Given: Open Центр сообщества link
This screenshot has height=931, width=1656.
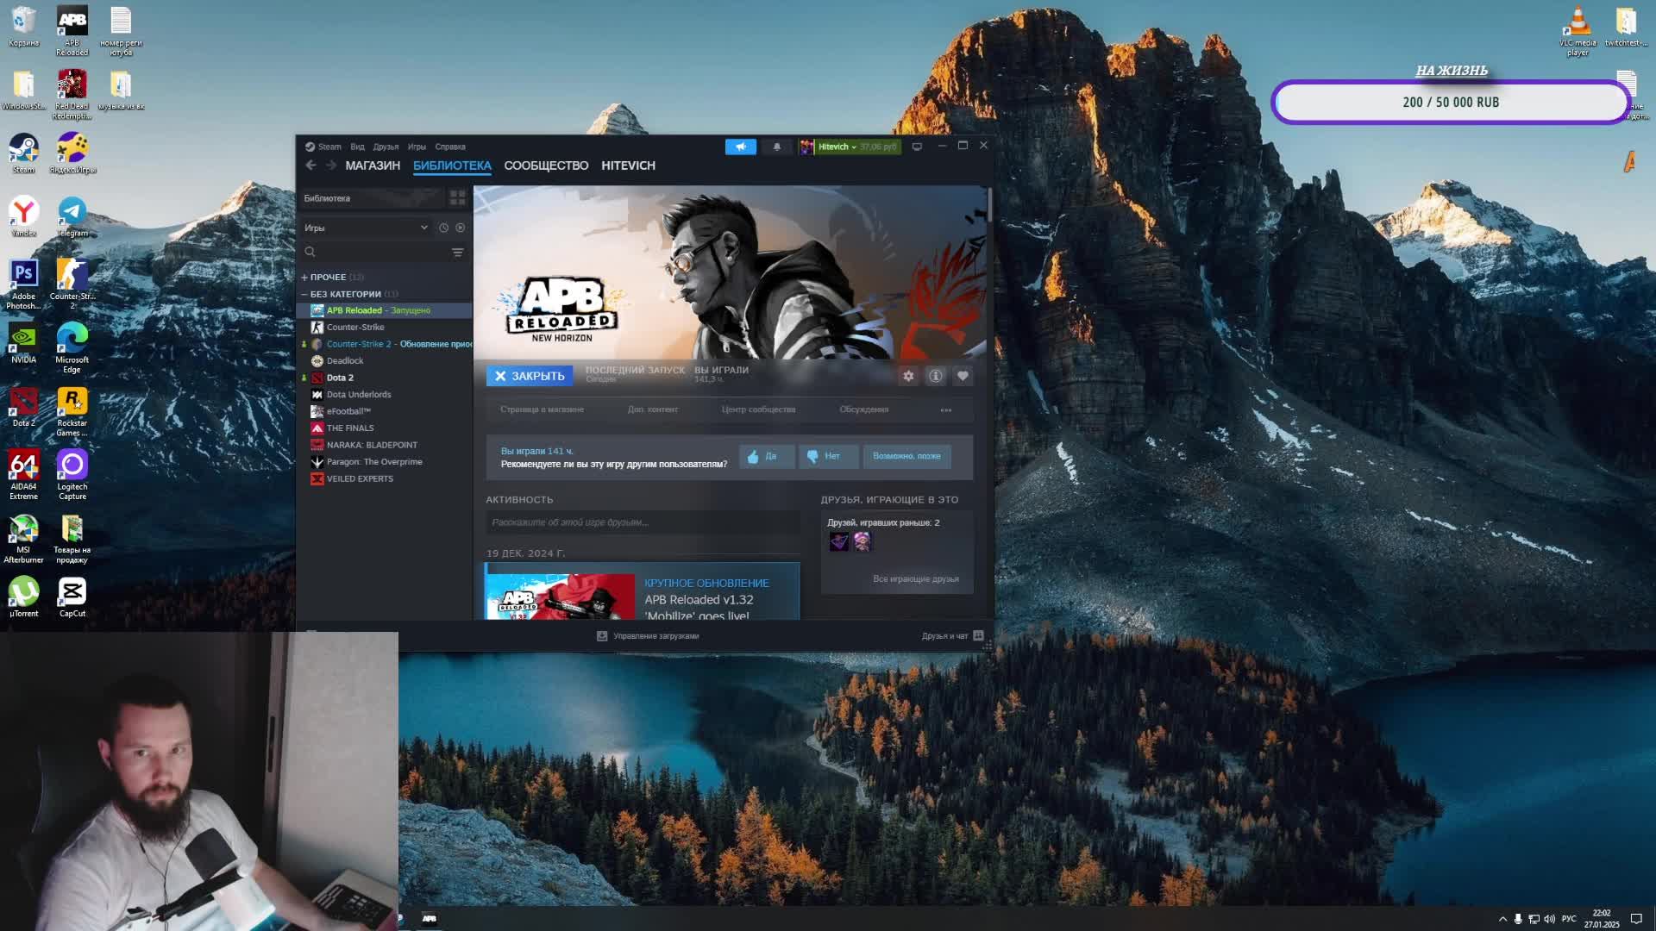Looking at the screenshot, I should 758,409.
